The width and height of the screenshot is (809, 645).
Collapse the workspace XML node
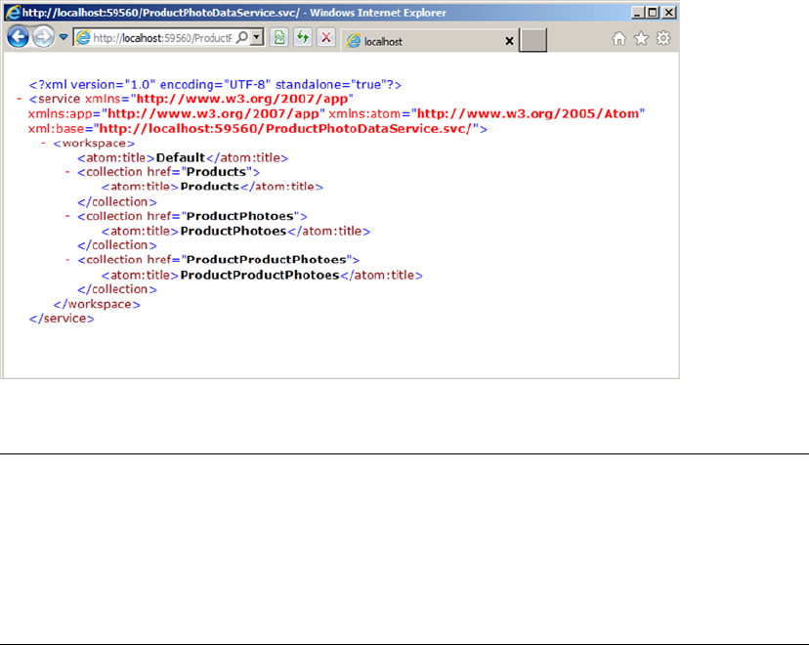43,143
